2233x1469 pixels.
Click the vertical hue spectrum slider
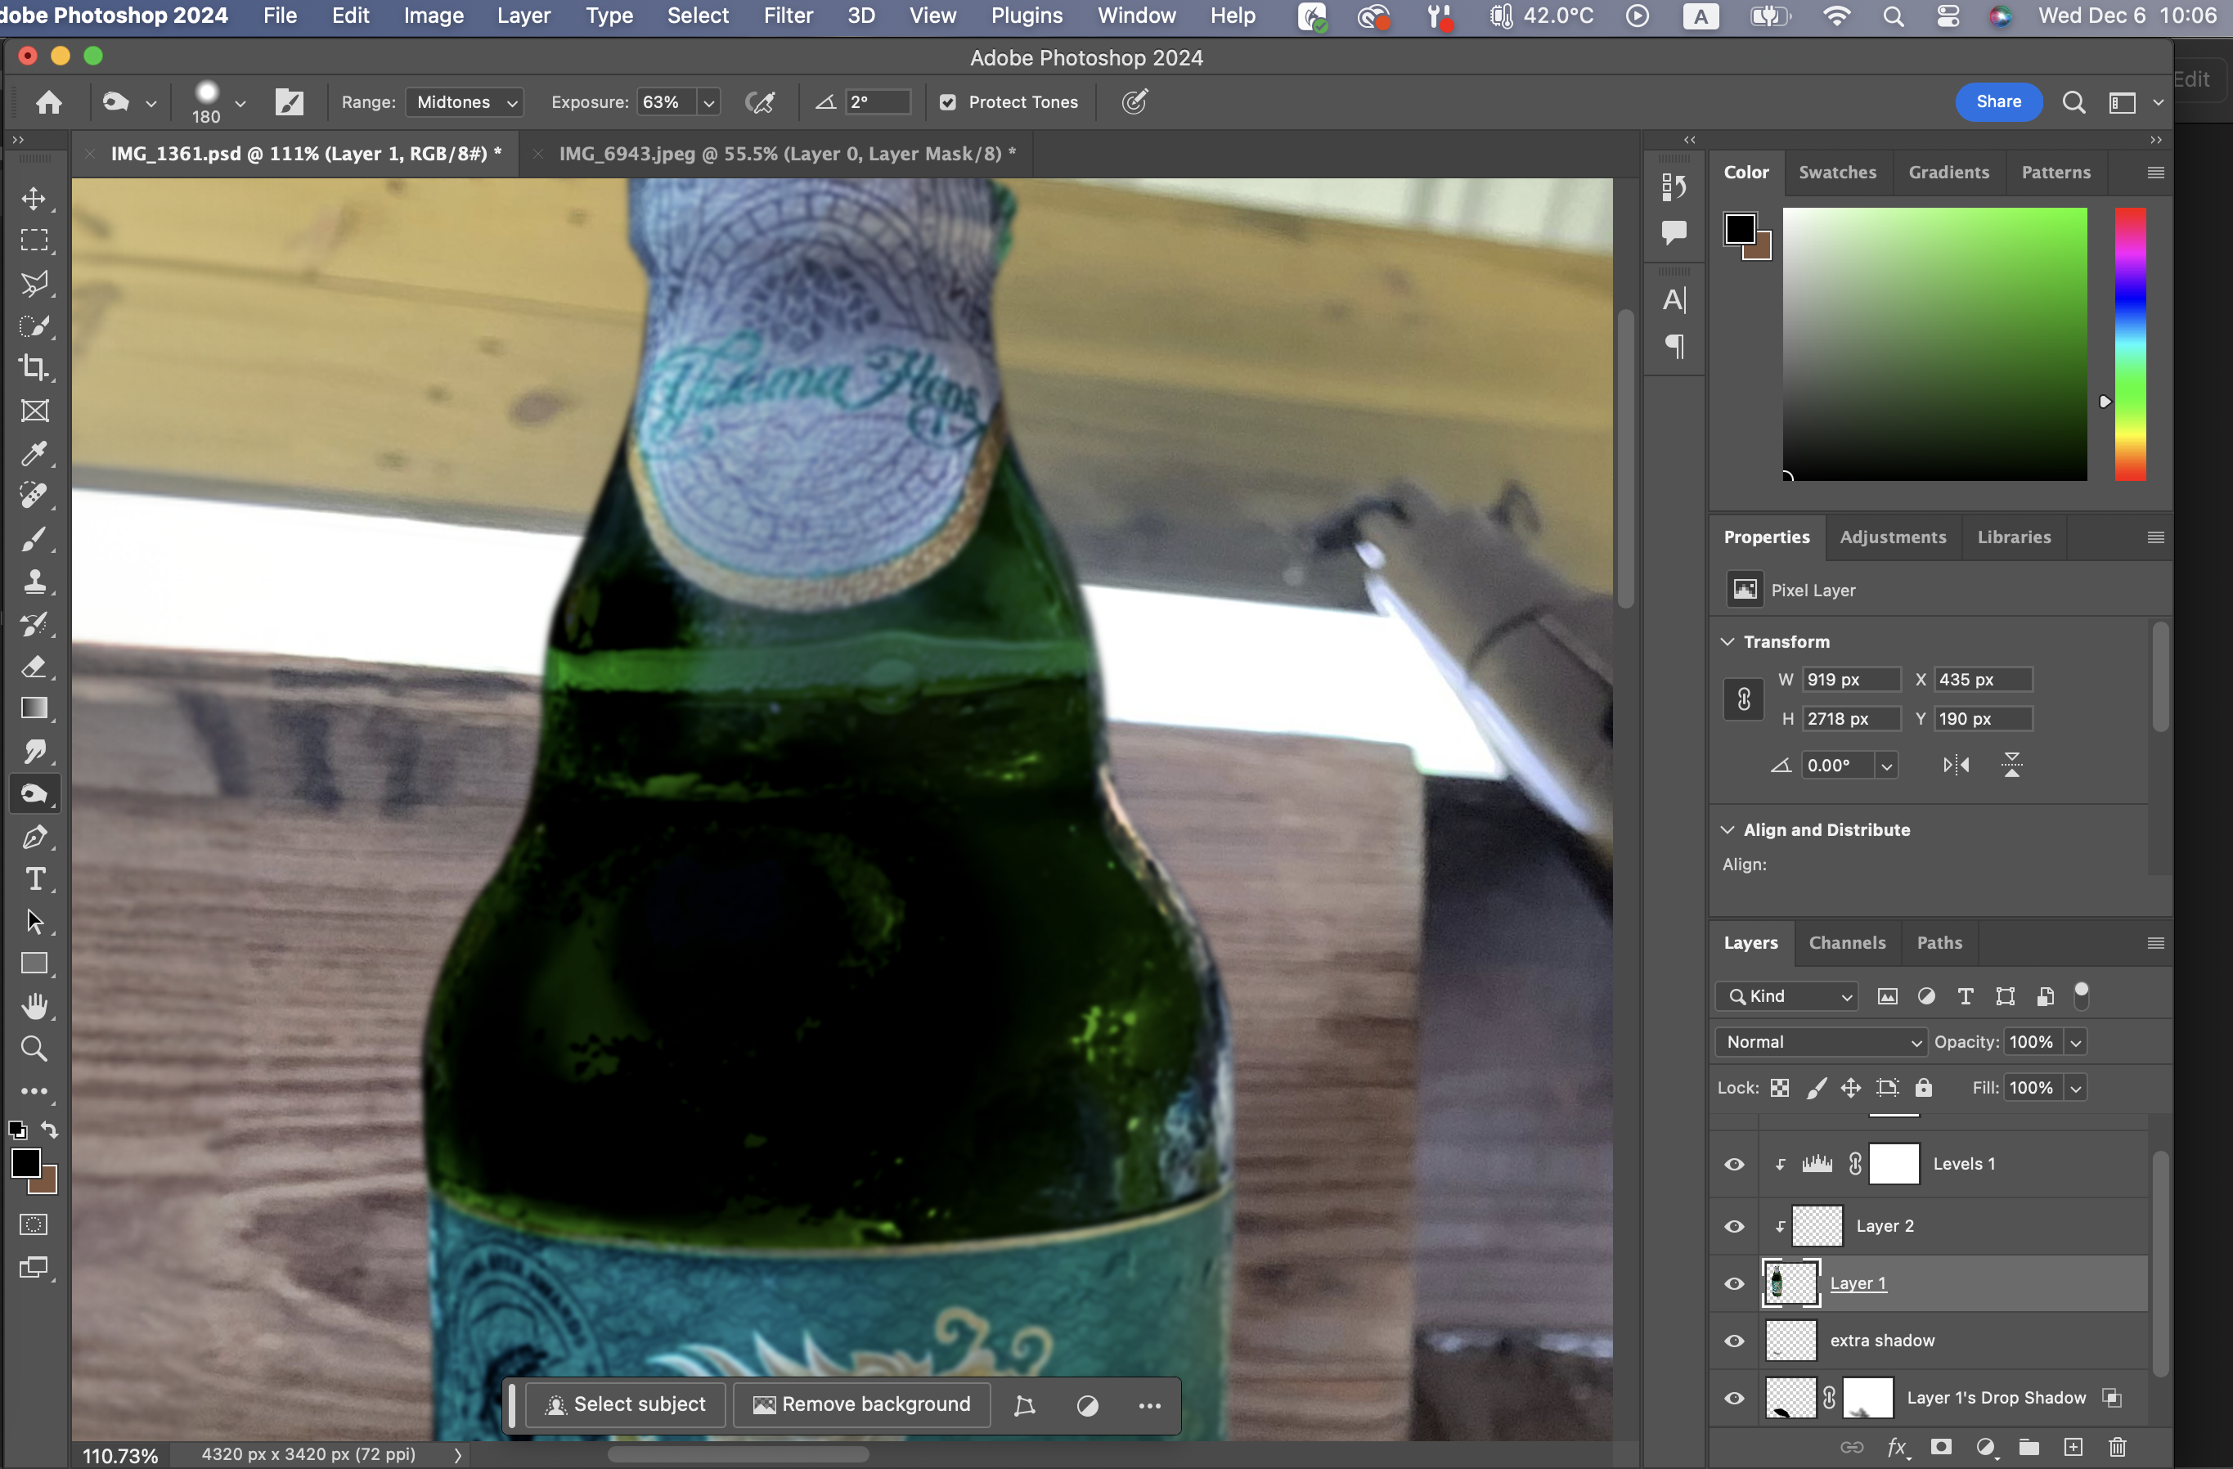click(x=2130, y=344)
